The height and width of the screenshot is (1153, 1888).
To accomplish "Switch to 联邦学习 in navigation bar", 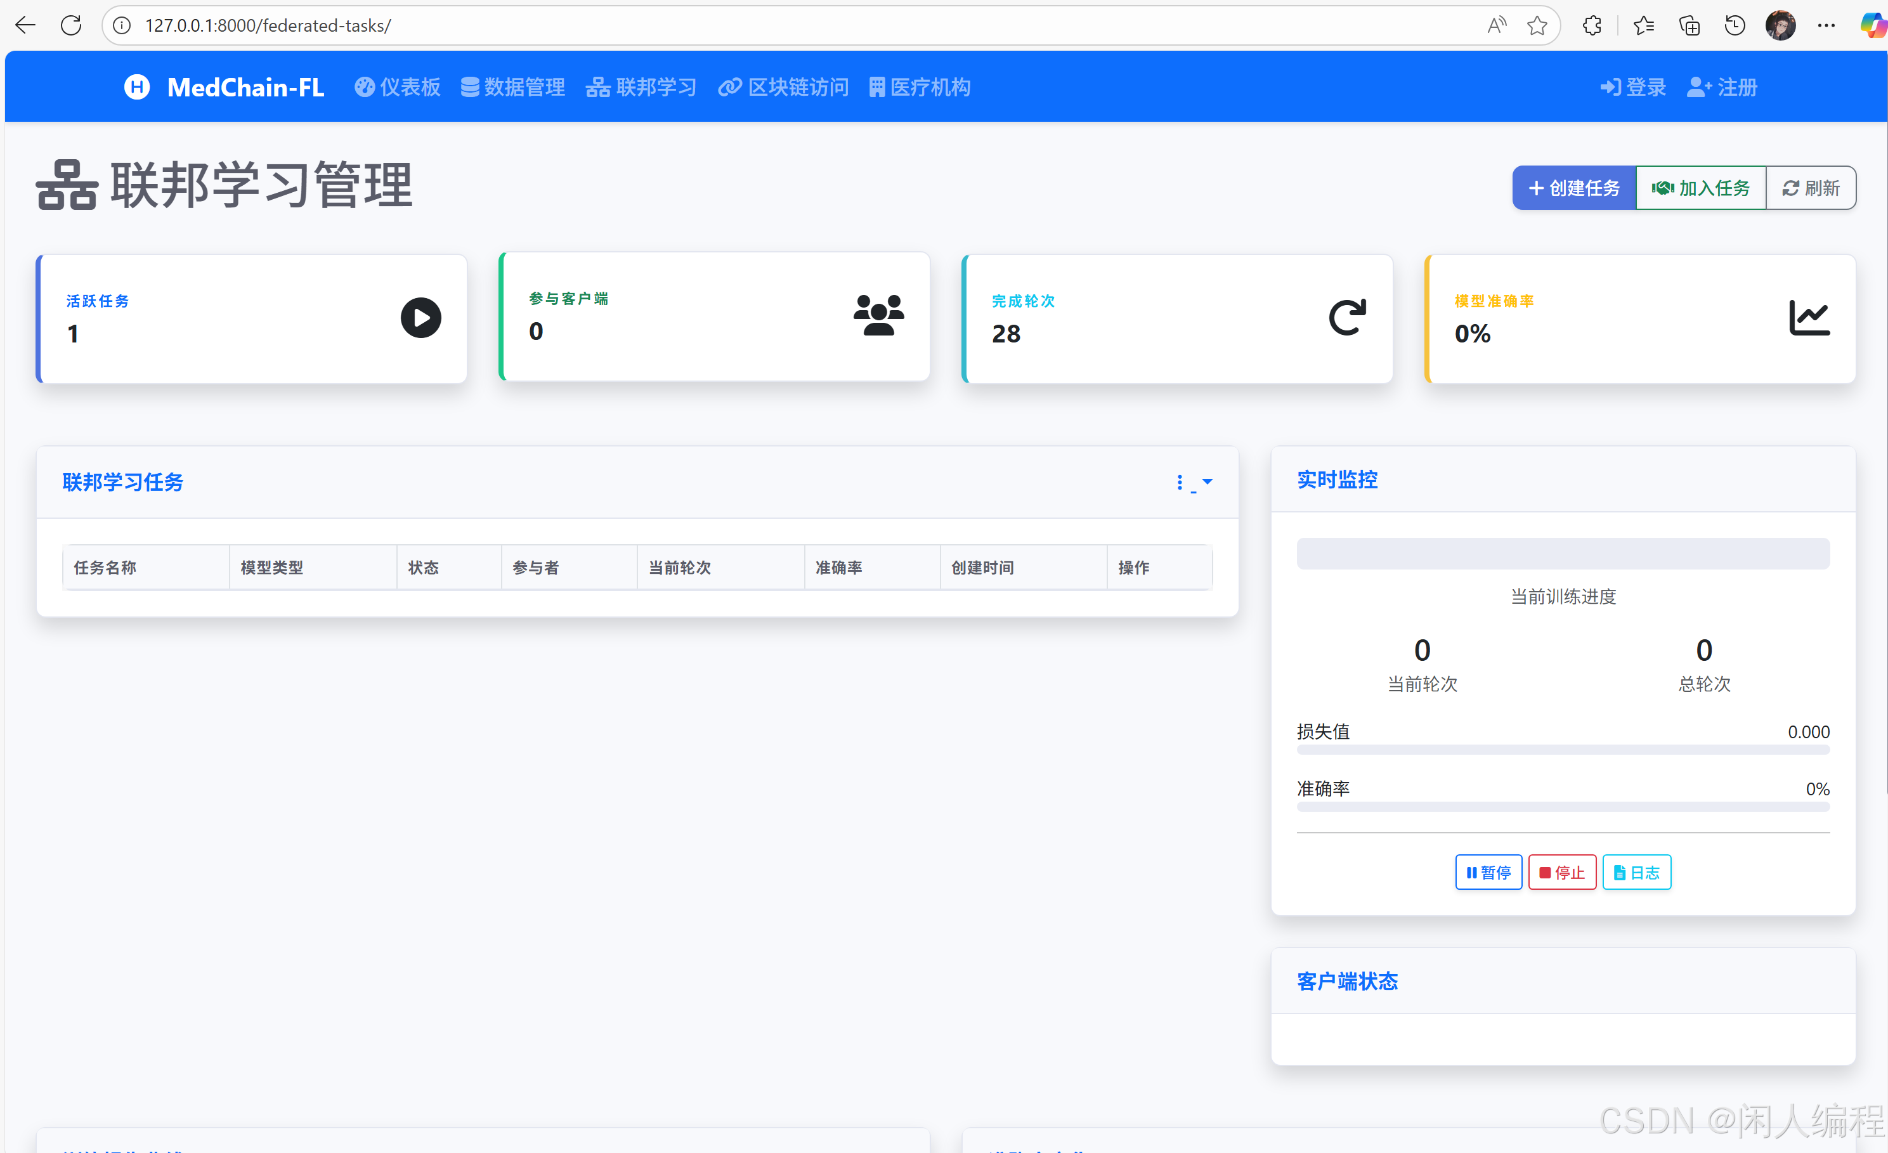I will [641, 87].
